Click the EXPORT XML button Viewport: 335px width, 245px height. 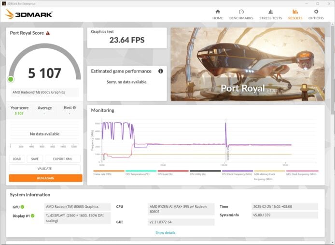[x=63, y=159]
